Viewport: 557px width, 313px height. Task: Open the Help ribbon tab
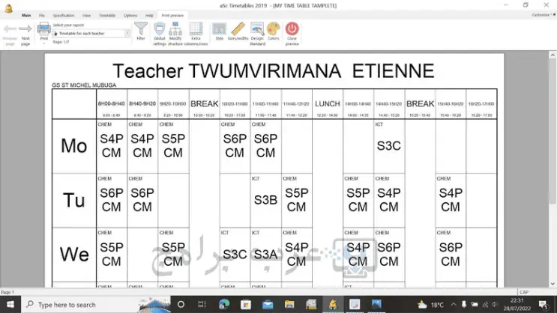click(149, 15)
